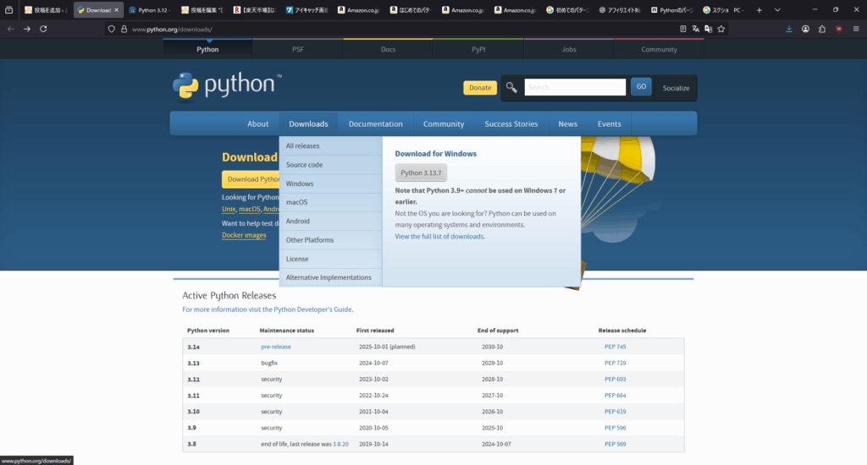
Task: Choose Android from Downloads submenu
Action: pos(331,221)
